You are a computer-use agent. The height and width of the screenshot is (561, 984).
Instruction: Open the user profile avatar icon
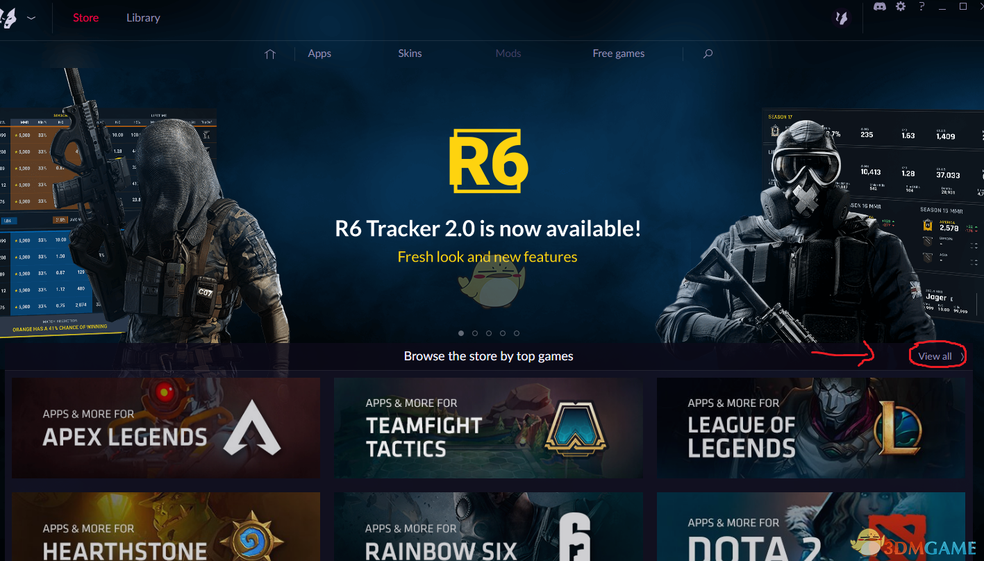[842, 18]
